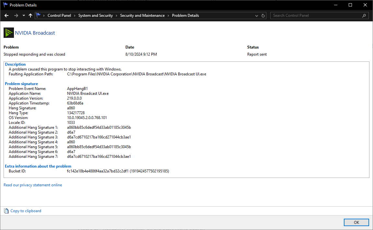Click Copy to clipboard text
Screen dimensions: 373x230
click(26, 211)
